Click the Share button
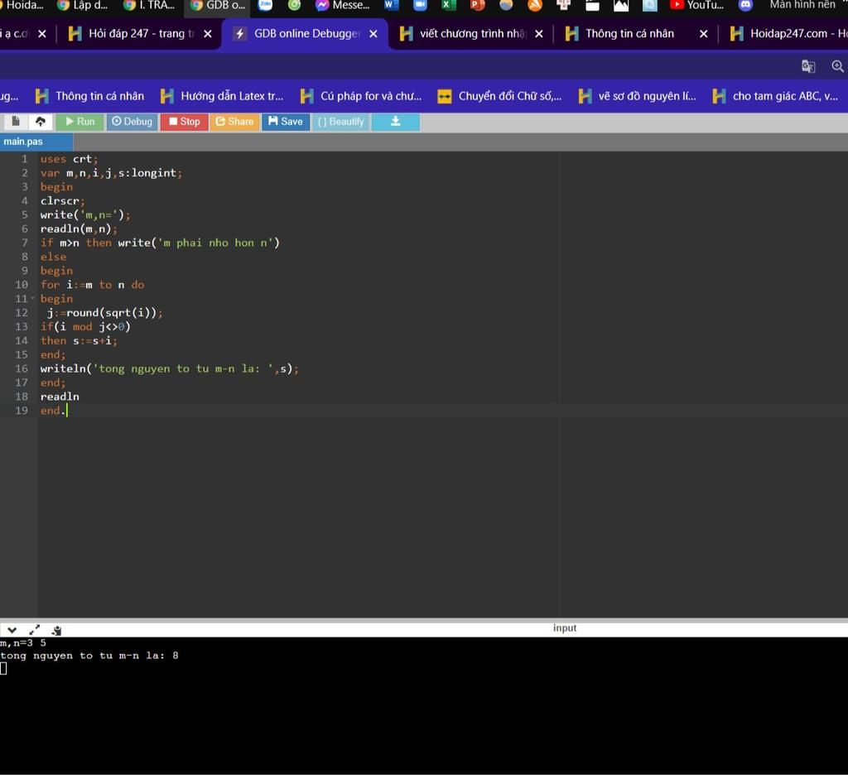The image size is (848, 775). (x=234, y=122)
